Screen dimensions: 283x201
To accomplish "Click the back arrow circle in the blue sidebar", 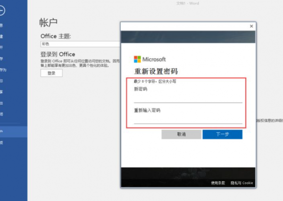I will 1,10.
